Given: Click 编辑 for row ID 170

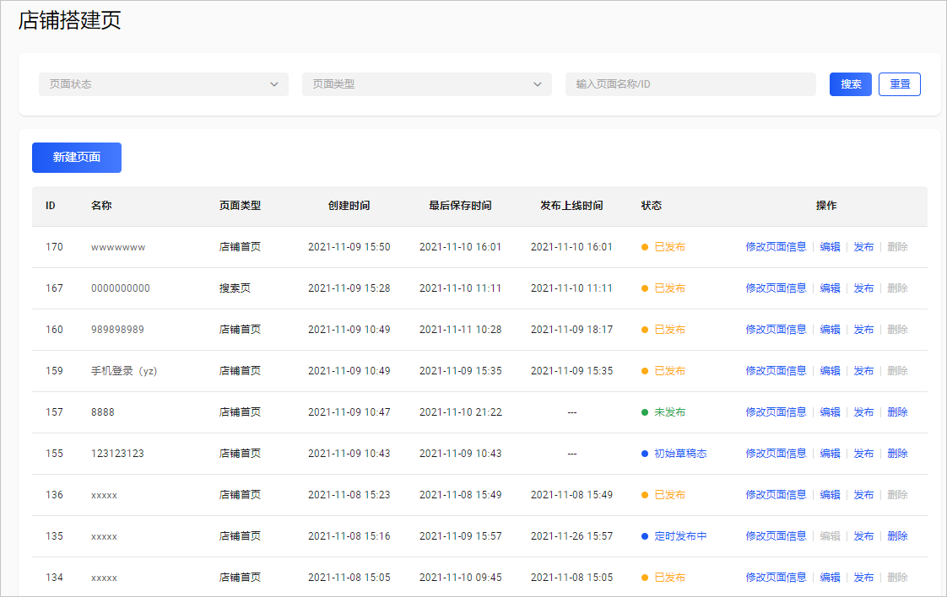Looking at the screenshot, I should pos(830,247).
